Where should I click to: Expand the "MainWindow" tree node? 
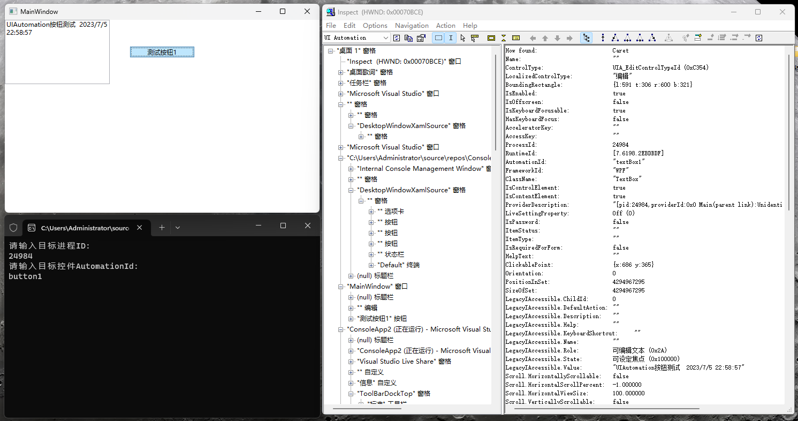(341, 286)
